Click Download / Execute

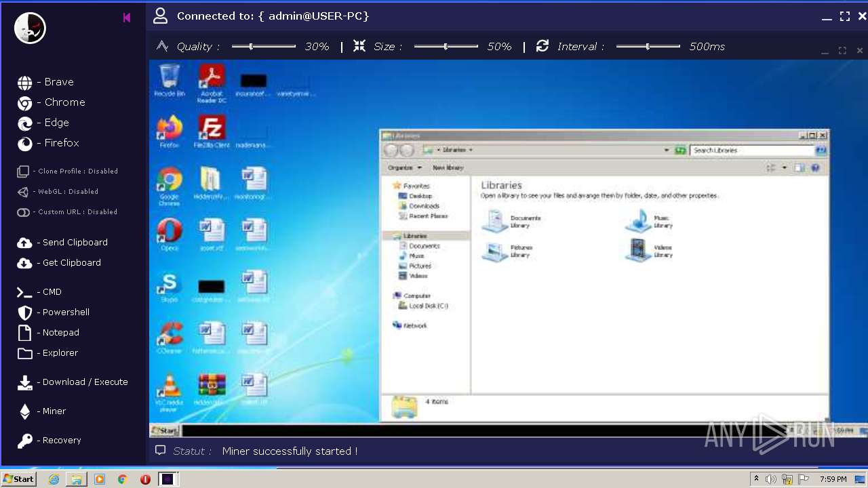click(x=73, y=382)
